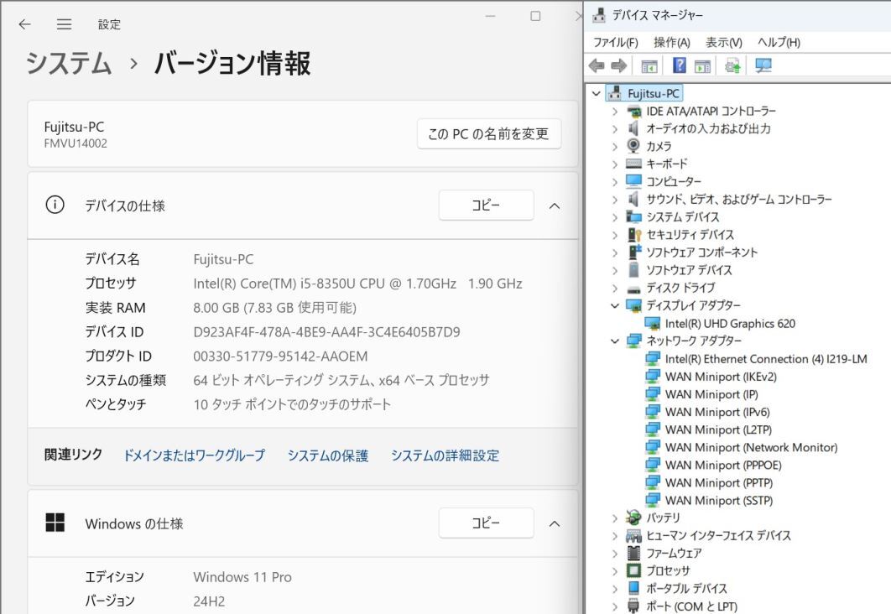Select the processor (プロセッサ) category icon
891x614 pixels.
pos(633,570)
